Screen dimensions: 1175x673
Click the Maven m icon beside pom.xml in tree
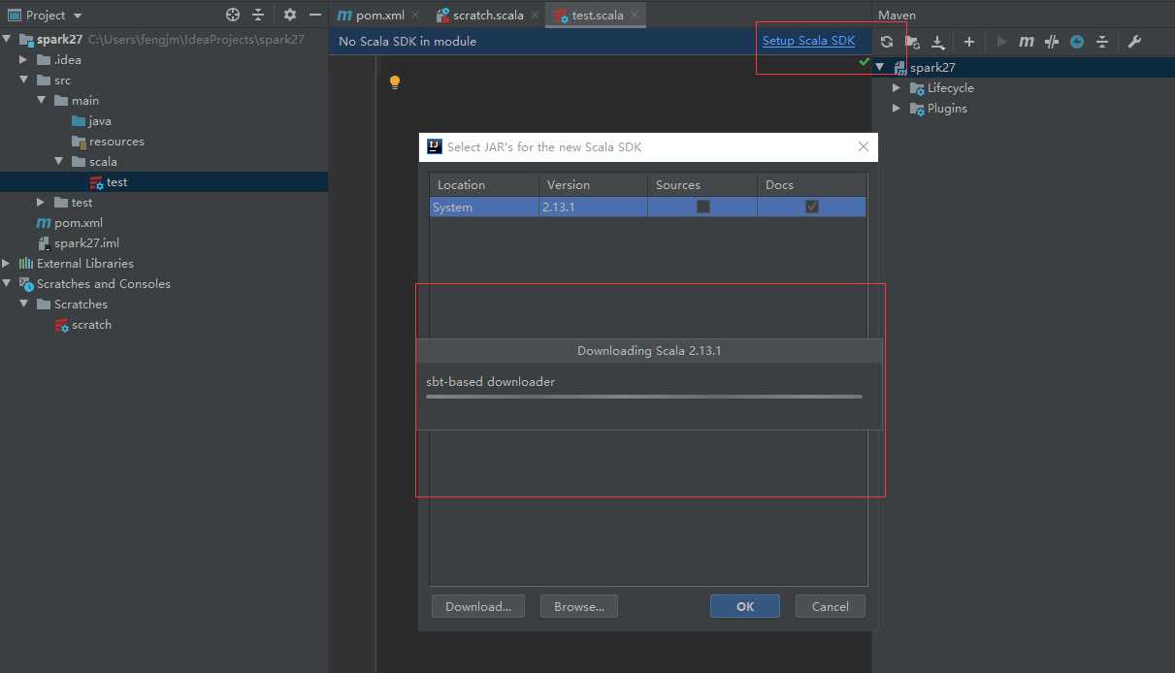point(44,223)
